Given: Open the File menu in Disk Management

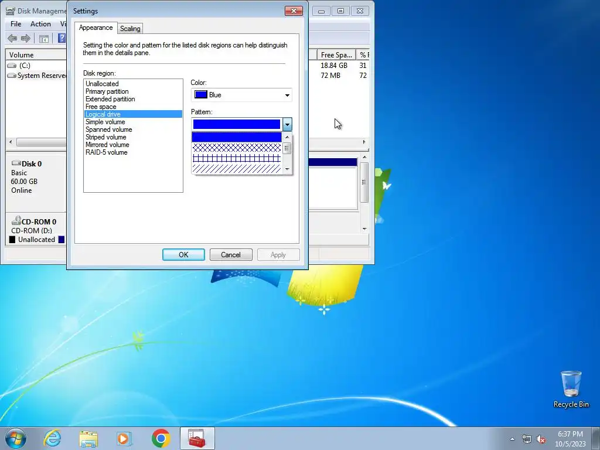Looking at the screenshot, I should pos(16,23).
